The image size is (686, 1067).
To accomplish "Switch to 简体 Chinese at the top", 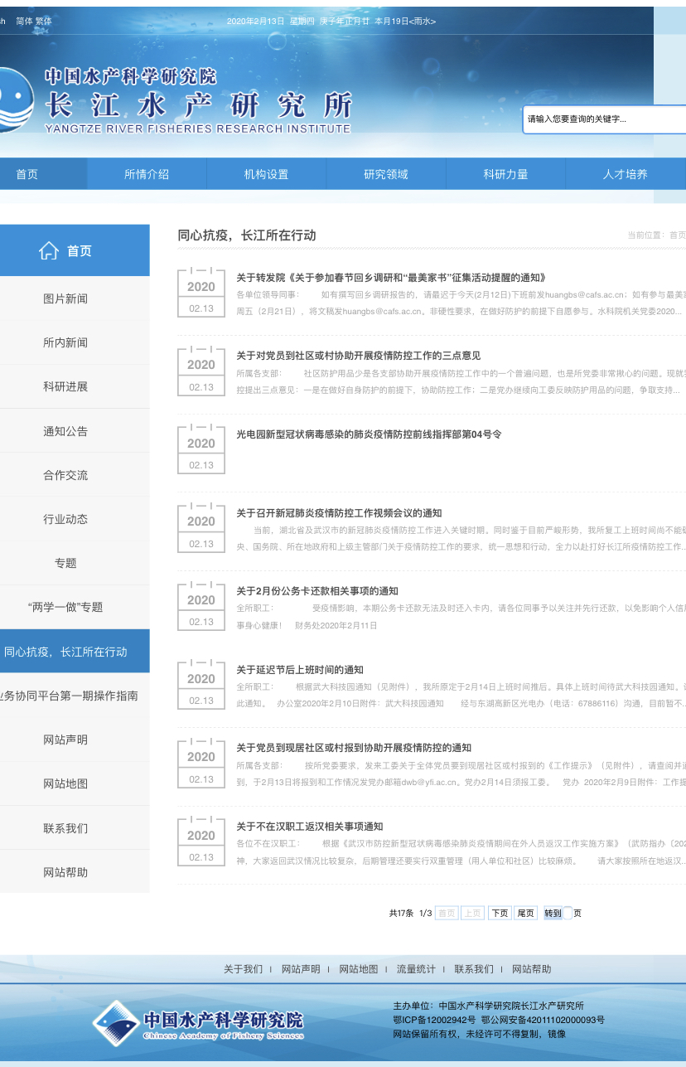I will [24, 21].
